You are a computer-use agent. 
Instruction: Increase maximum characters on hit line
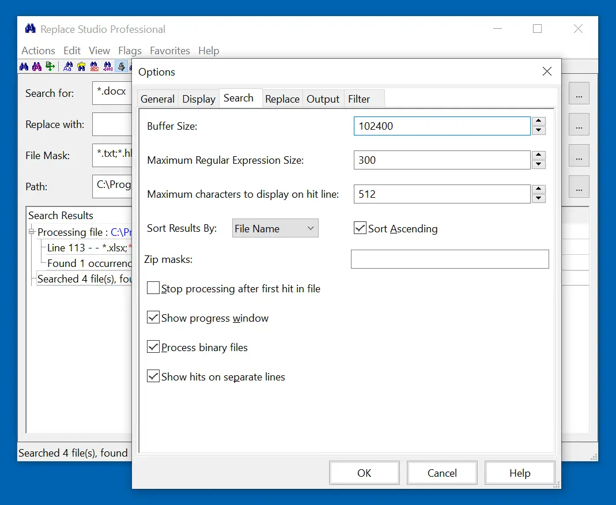pyautogui.click(x=539, y=189)
